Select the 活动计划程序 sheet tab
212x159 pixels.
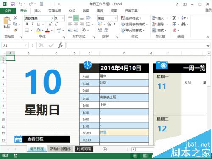click(60, 149)
